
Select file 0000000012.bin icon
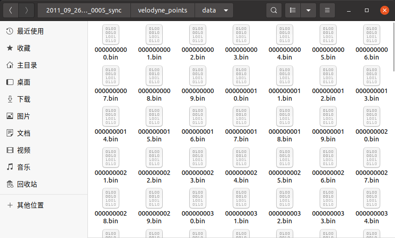click(x=328, y=76)
